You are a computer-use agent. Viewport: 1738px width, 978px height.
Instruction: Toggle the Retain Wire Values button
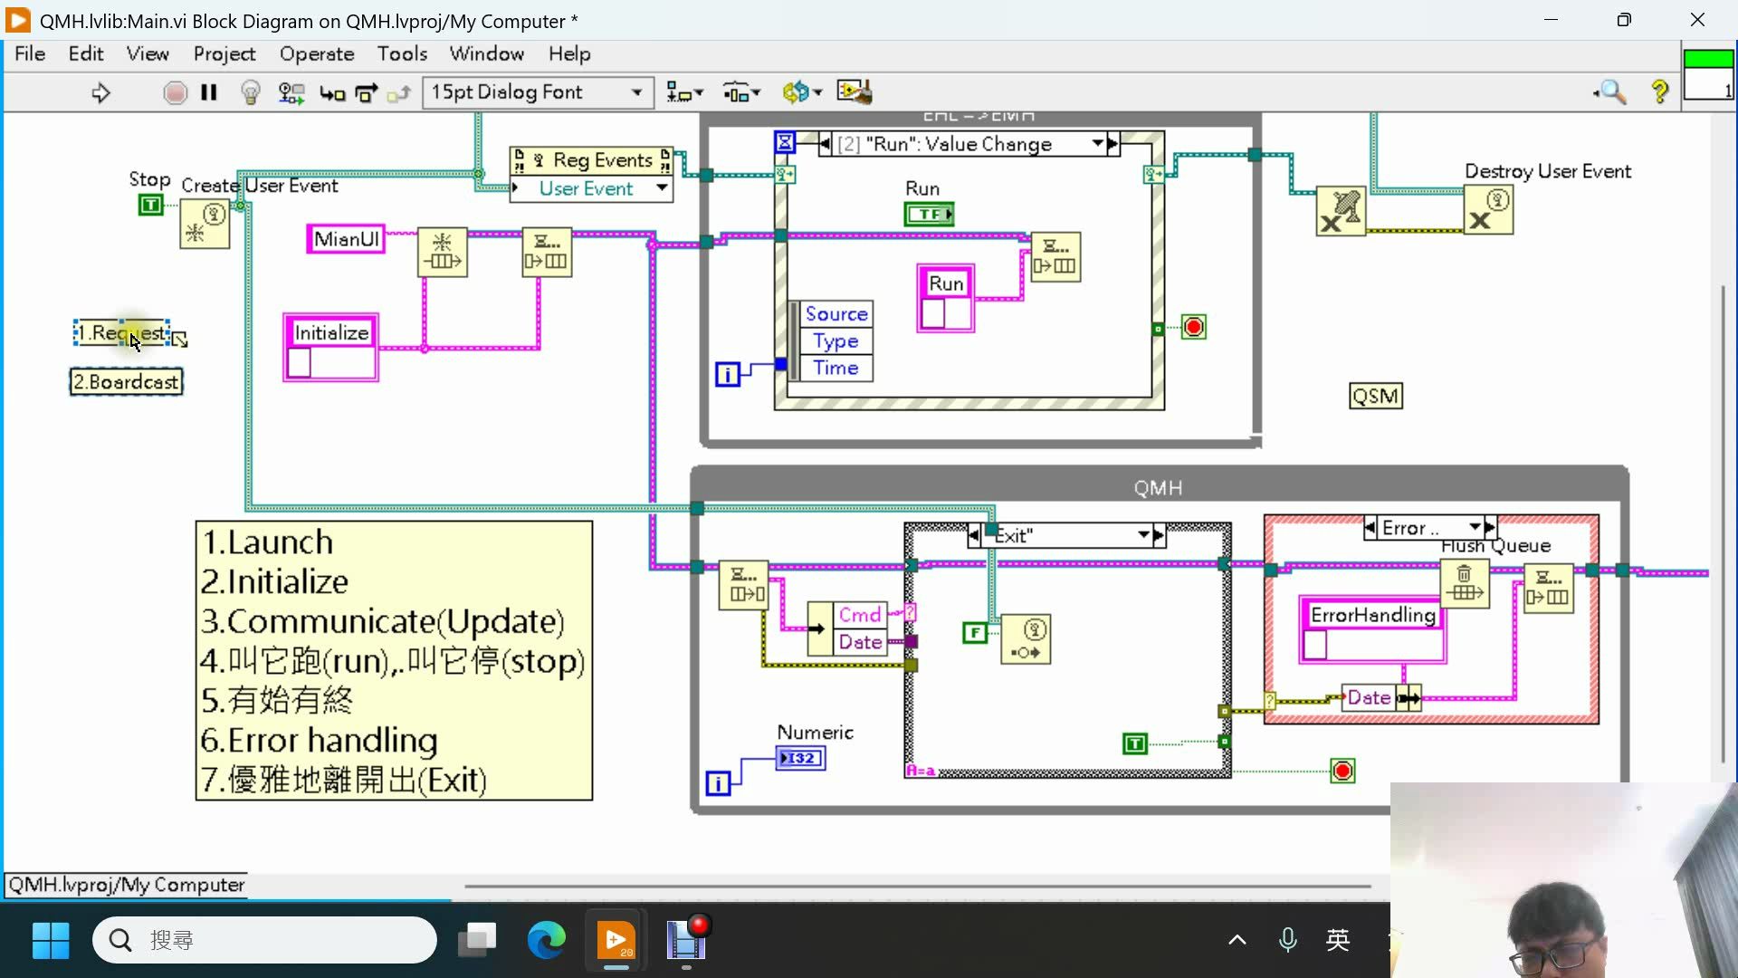[291, 92]
